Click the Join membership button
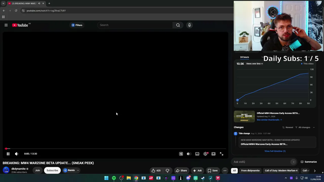The height and width of the screenshot is (182, 324). pos(37,170)
